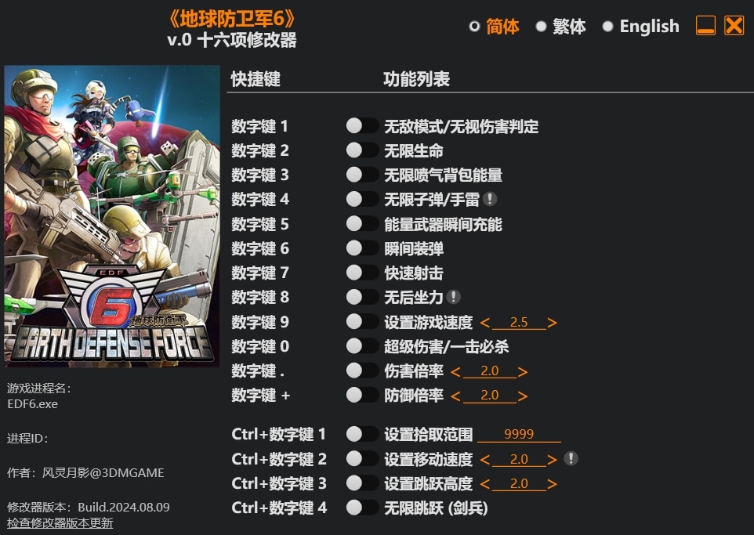Increase 设置游戏速度 with the right arrow
754x535 pixels.
tap(552, 323)
